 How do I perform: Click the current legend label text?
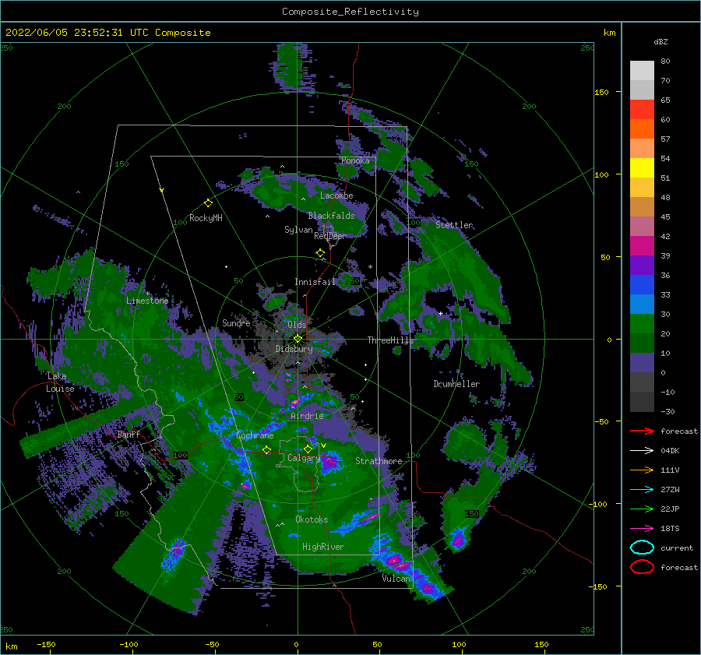(677, 548)
